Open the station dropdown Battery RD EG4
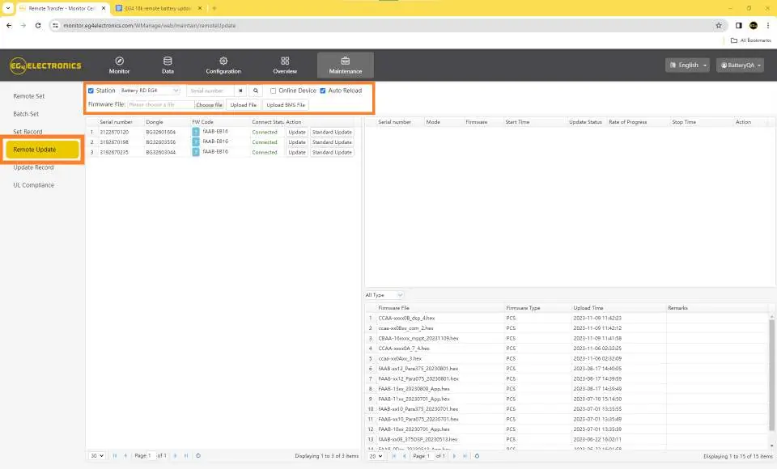The height and width of the screenshot is (469, 777). click(x=150, y=91)
